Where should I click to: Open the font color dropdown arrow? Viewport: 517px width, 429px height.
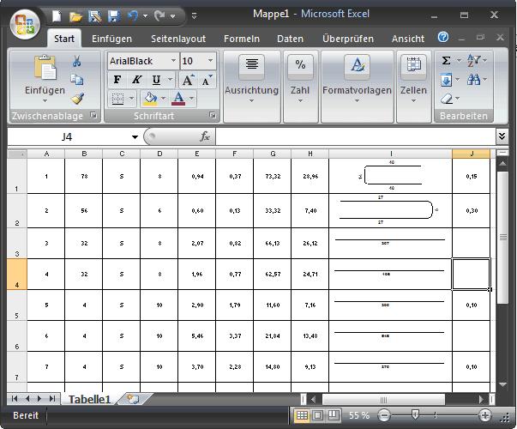[191, 99]
